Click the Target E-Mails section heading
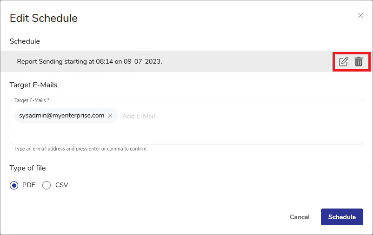373x235 pixels. pos(33,85)
